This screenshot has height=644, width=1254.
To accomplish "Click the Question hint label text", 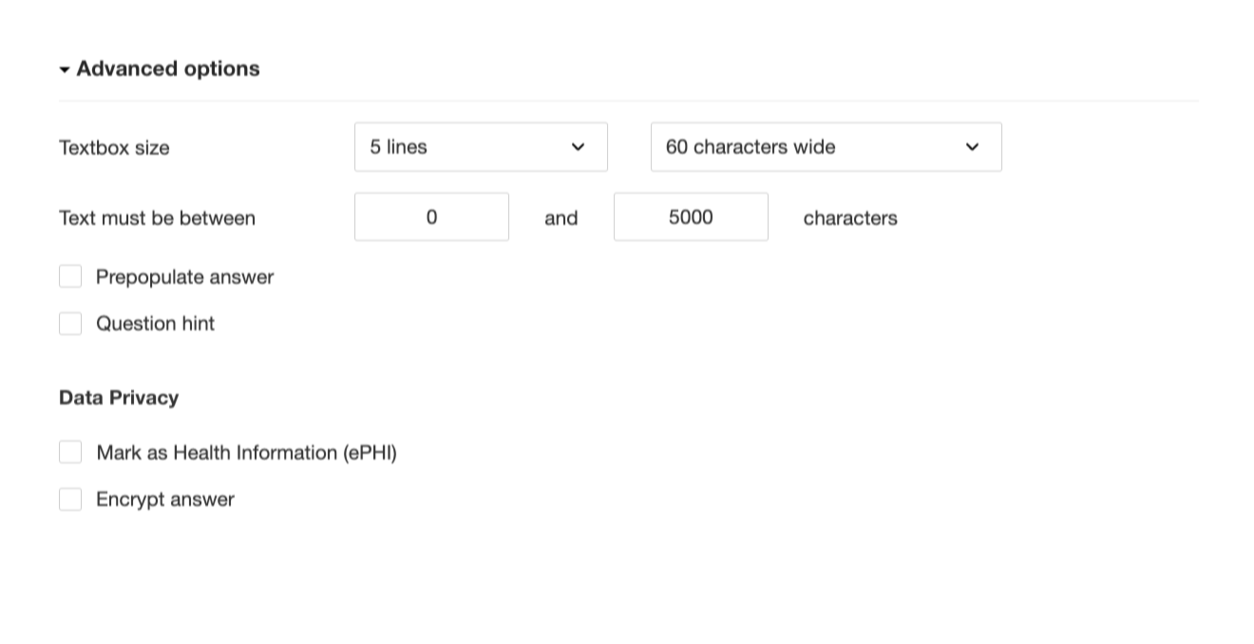I will click(x=155, y=324).
